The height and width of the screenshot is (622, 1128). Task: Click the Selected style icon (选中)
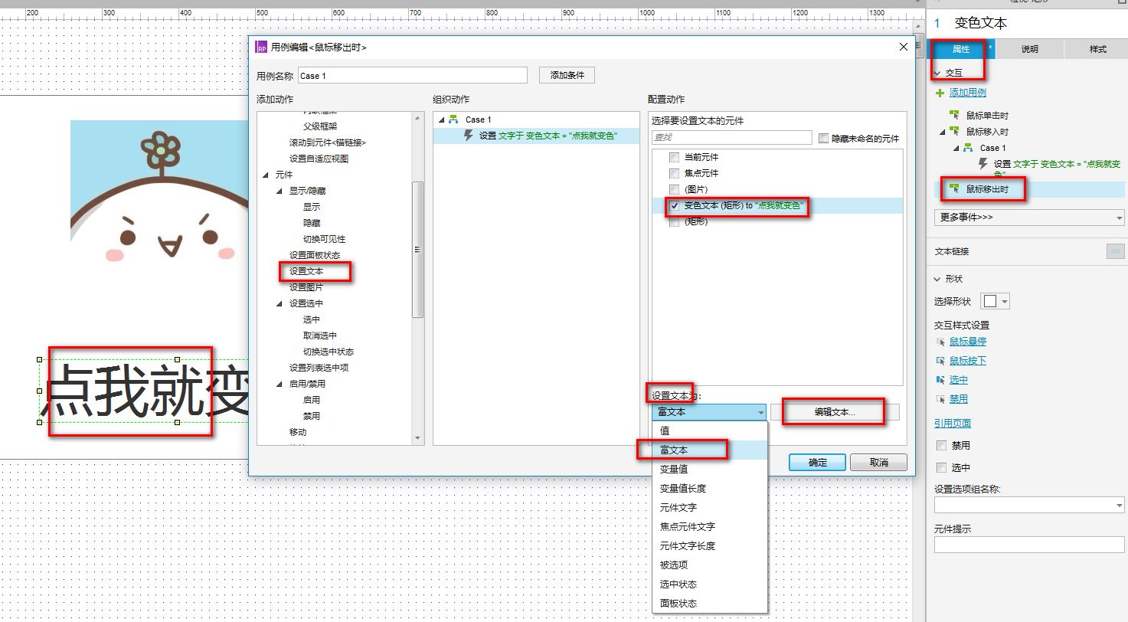click(940, 380)
